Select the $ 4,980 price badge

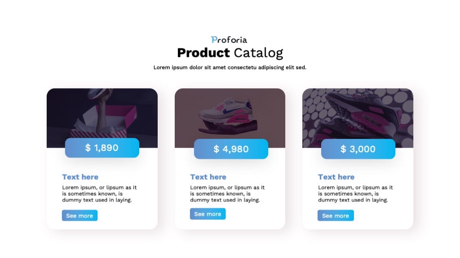point(231,149)
